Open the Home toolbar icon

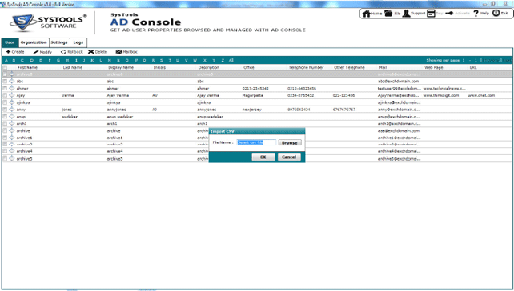coord(367,14)
